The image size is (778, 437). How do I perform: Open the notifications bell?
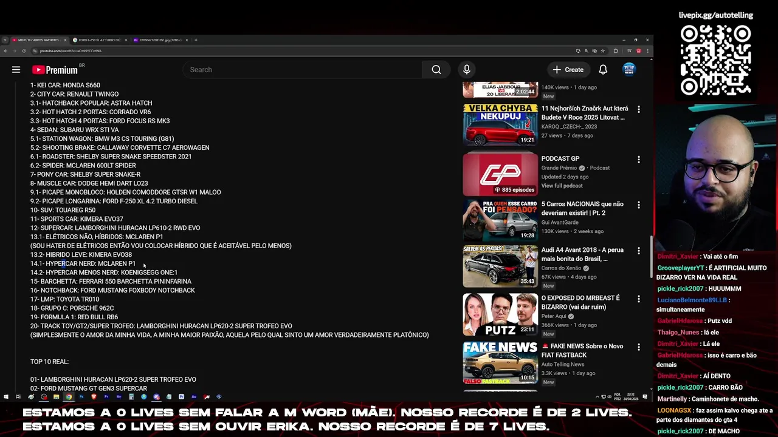pyautogui.click(x=603, y=70)
